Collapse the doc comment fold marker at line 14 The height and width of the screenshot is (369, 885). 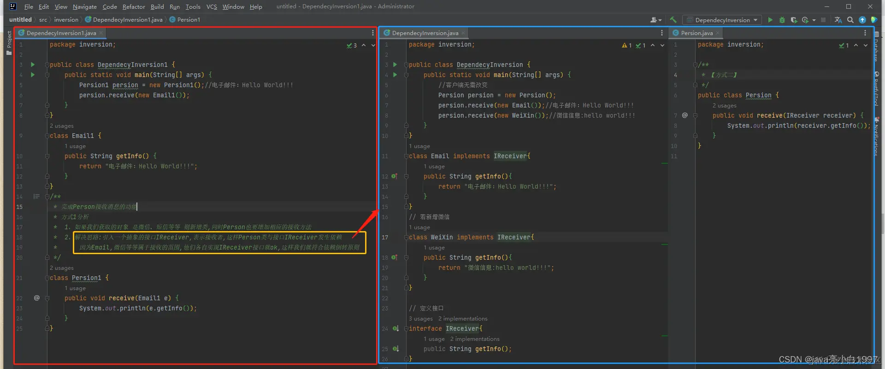(47, 196)
